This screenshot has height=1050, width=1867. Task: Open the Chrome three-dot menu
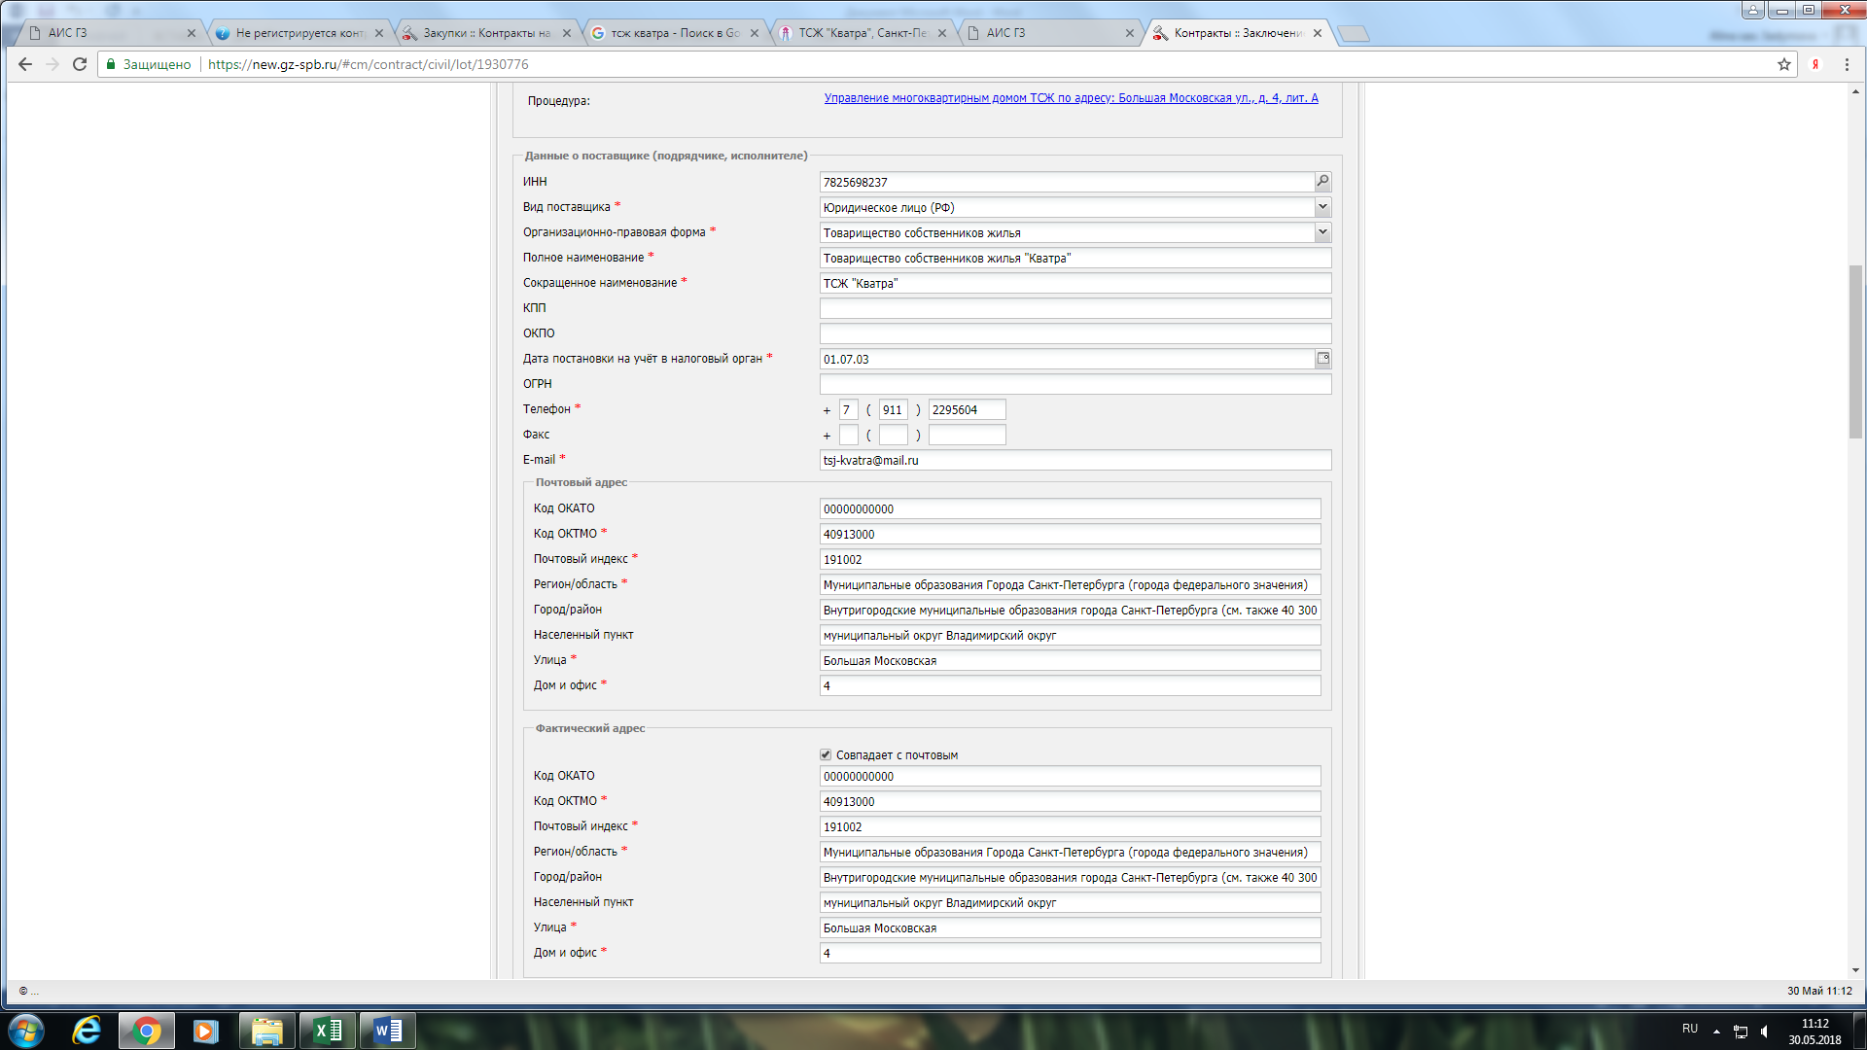(1847, 64)
